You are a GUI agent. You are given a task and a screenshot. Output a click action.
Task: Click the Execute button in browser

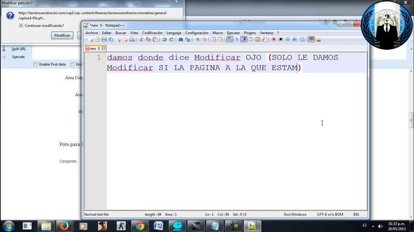pyautogui.click(x=18, y=57)
